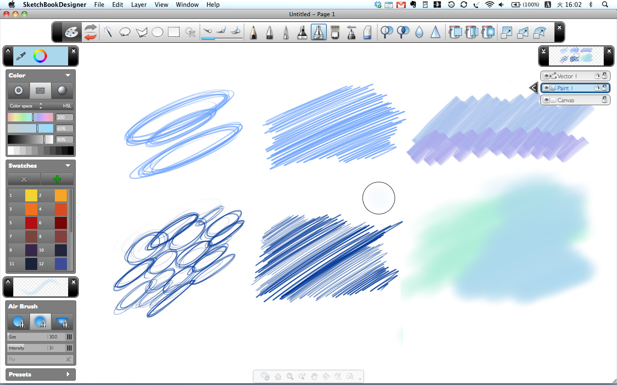Open the Color space dropdown
This screenshot has height=385, width=617.
(x=41, y=106)
